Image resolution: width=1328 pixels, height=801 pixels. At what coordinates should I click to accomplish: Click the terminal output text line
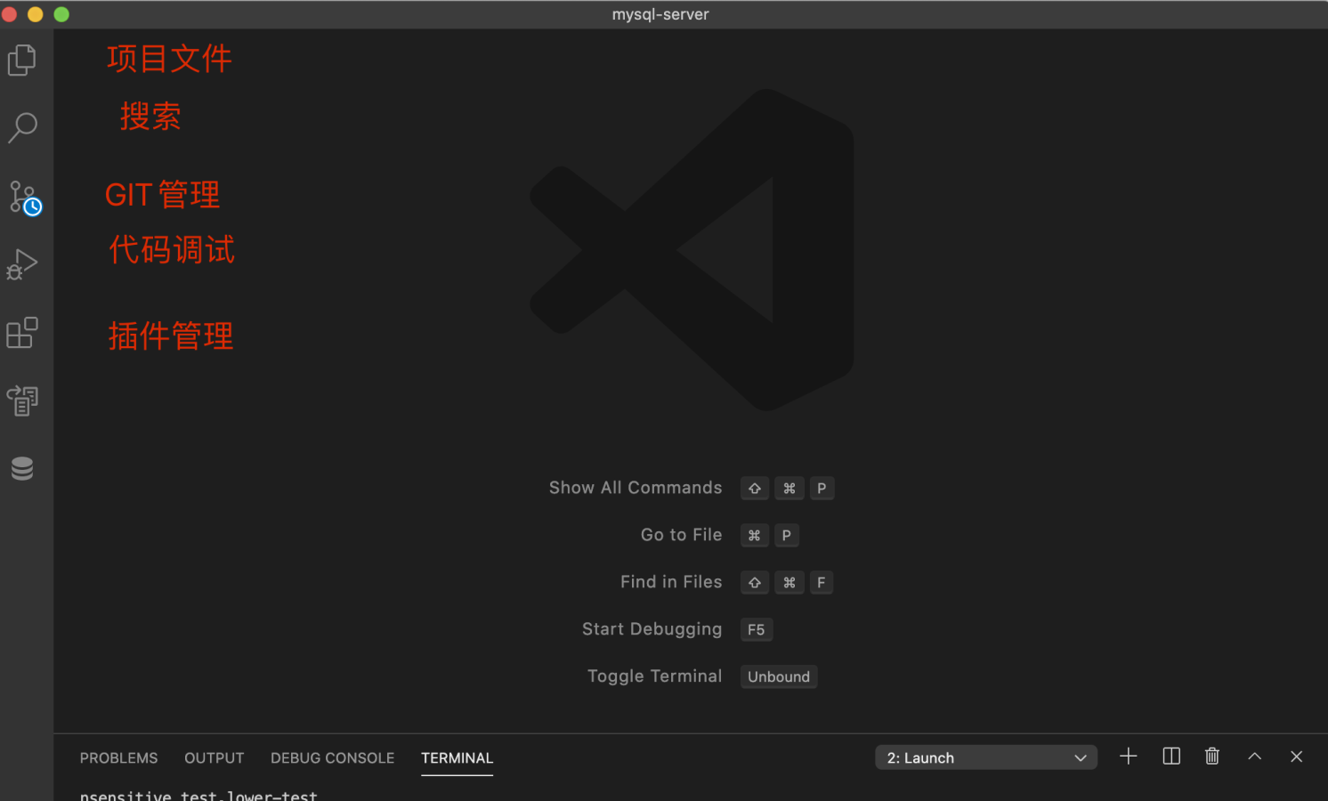[198, 795]
